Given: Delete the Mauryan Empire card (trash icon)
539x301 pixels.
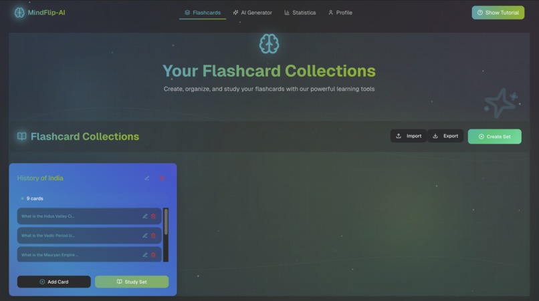Looking at the screenshot, I should point(153,255).
